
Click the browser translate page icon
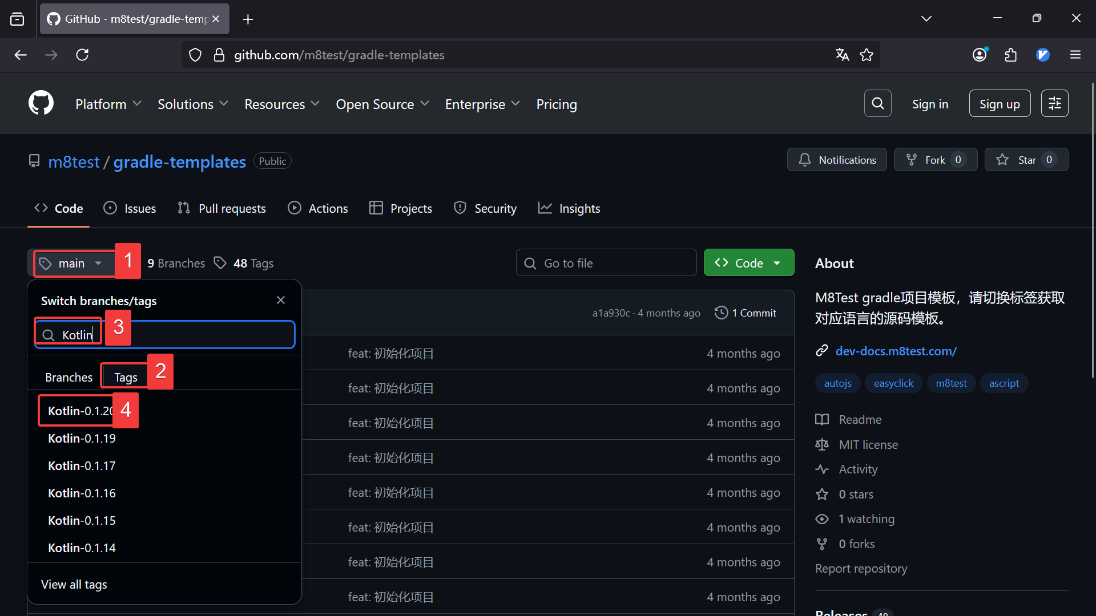[842, 55]
